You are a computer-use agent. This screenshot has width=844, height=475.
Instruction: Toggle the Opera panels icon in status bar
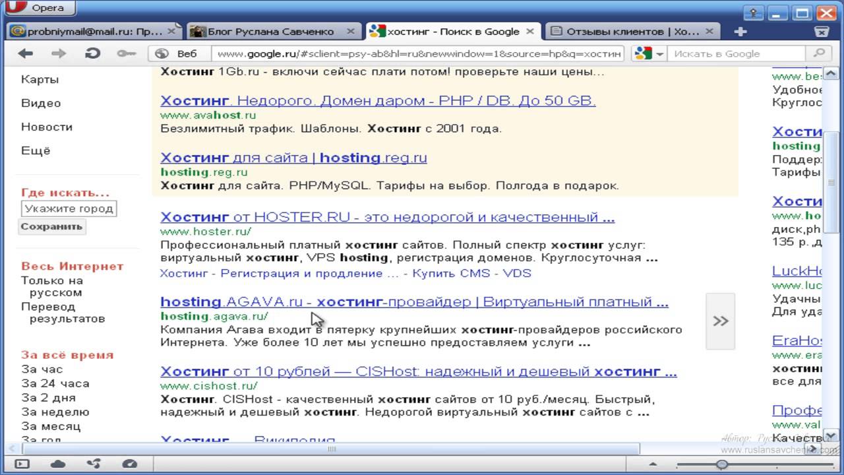[x=22, y=464]
